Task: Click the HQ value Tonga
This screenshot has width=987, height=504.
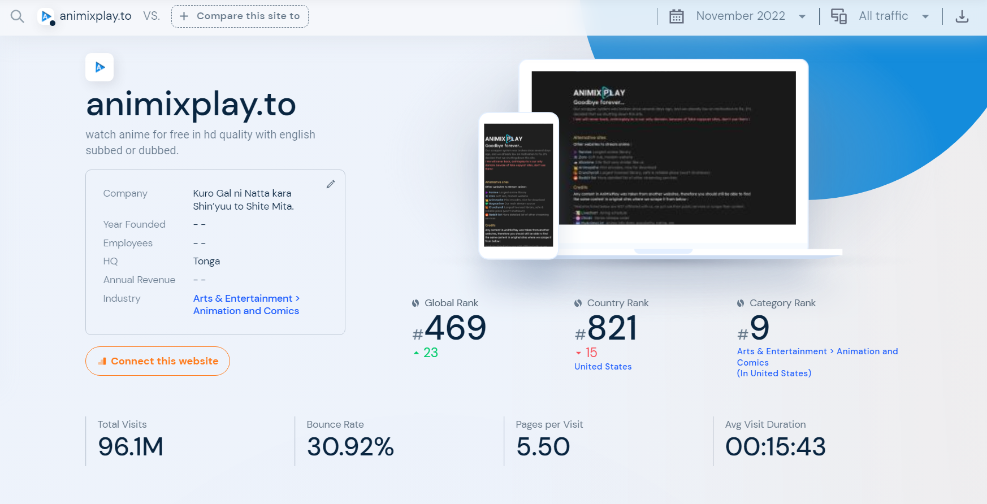Action: (206, 261)
